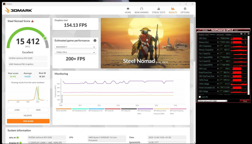Viewport: 252px width, 144px height.
Task: Toggle GPU Load (%) legend item
Action: pos(112,110)
